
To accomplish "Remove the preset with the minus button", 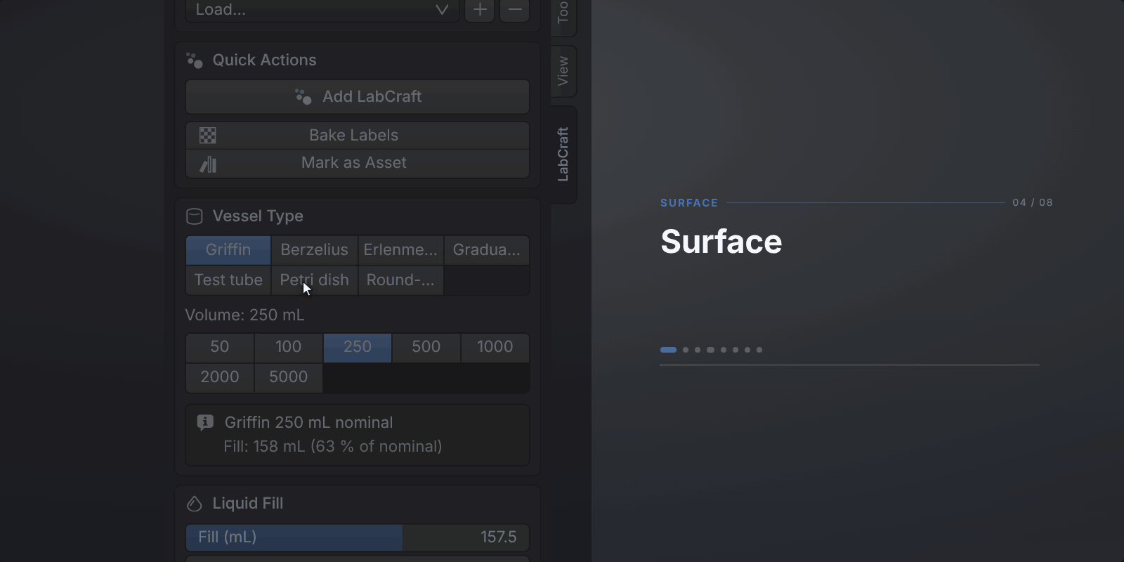I will pos(515,10).
